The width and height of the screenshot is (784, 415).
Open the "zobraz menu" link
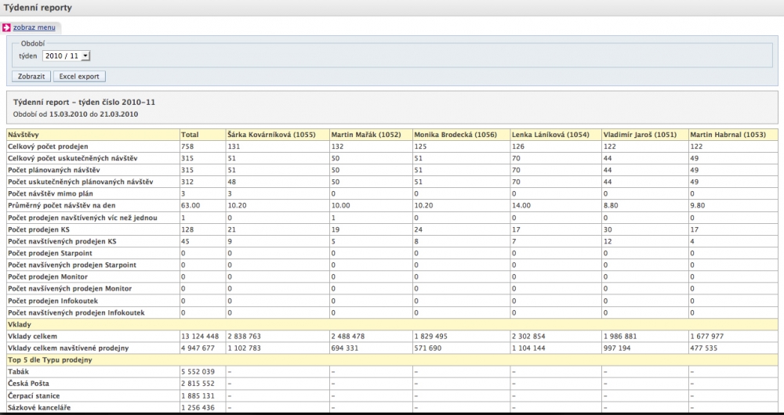point(34,27)
